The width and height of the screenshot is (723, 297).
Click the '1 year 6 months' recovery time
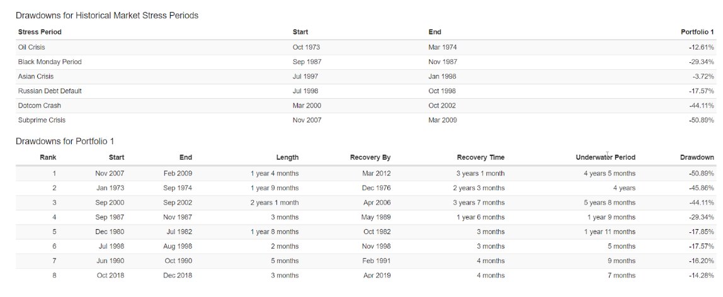[481, 217]
